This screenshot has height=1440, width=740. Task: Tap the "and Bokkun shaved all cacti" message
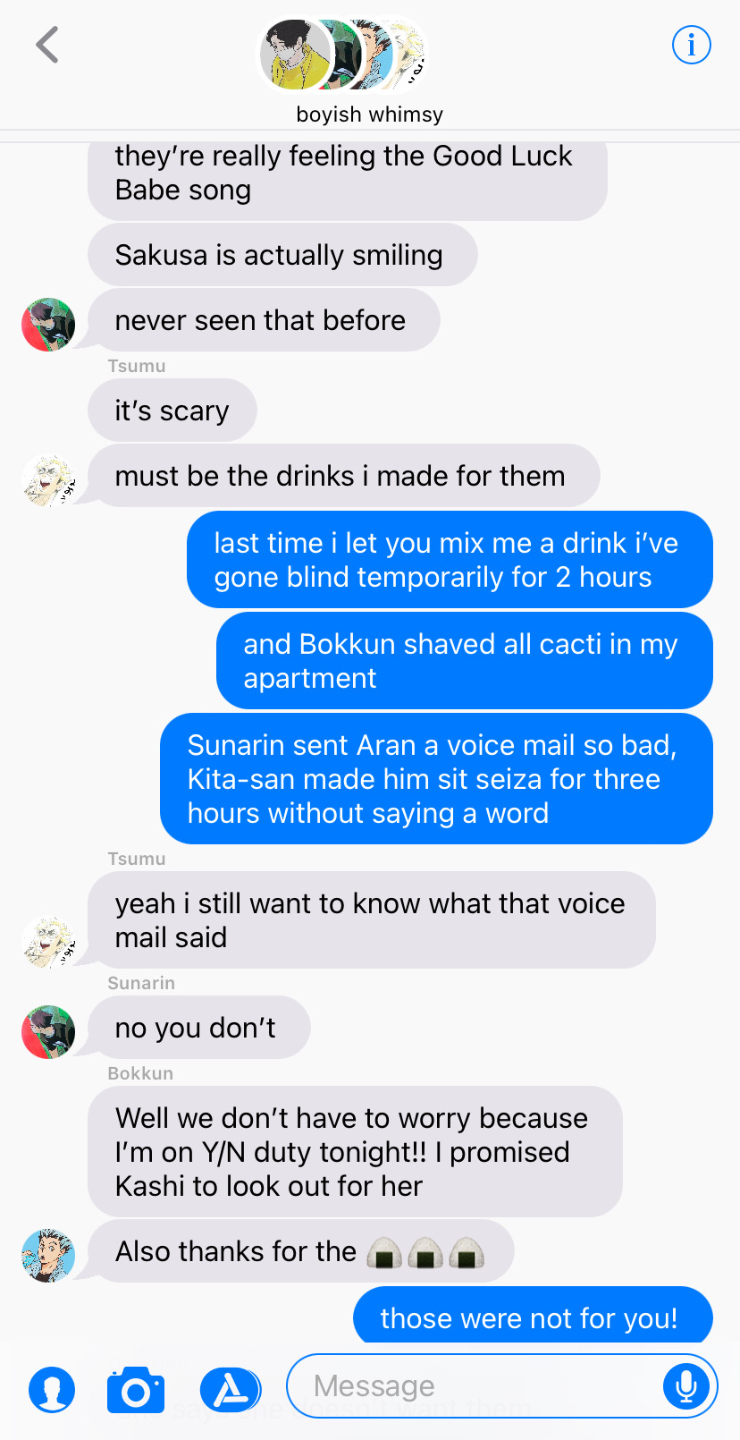coord(465,661)
